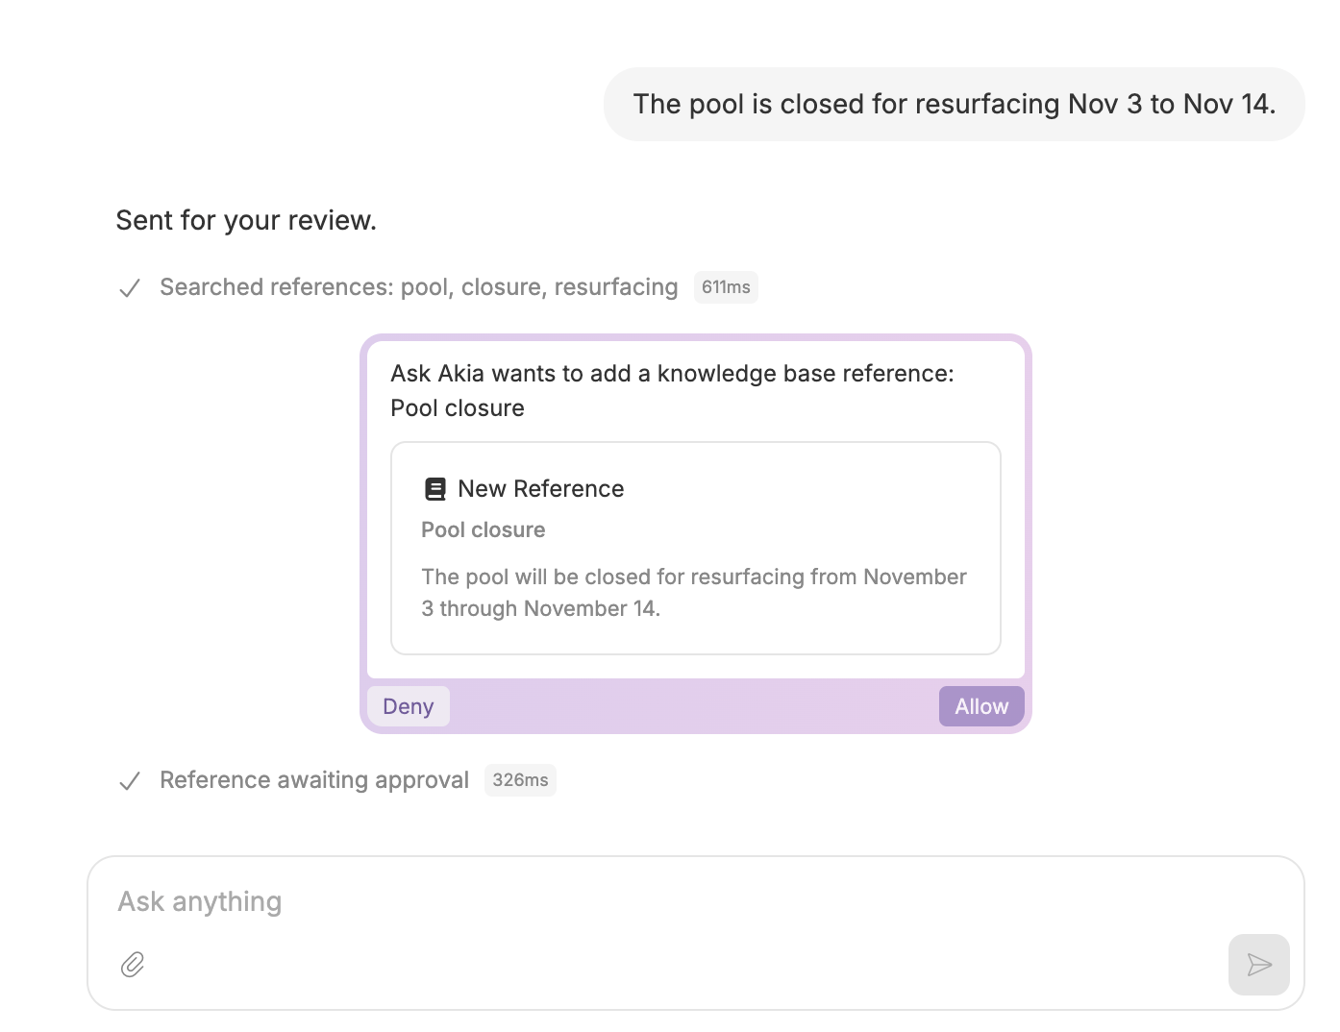Open the New Reference preview card
This screenshot has width=1340, height=1032.
696,548
